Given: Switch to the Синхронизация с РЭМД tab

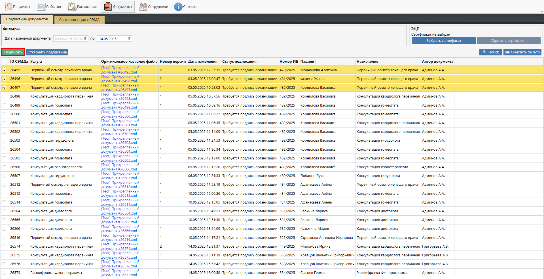Looking at the screenshot, I should [79, 20].
